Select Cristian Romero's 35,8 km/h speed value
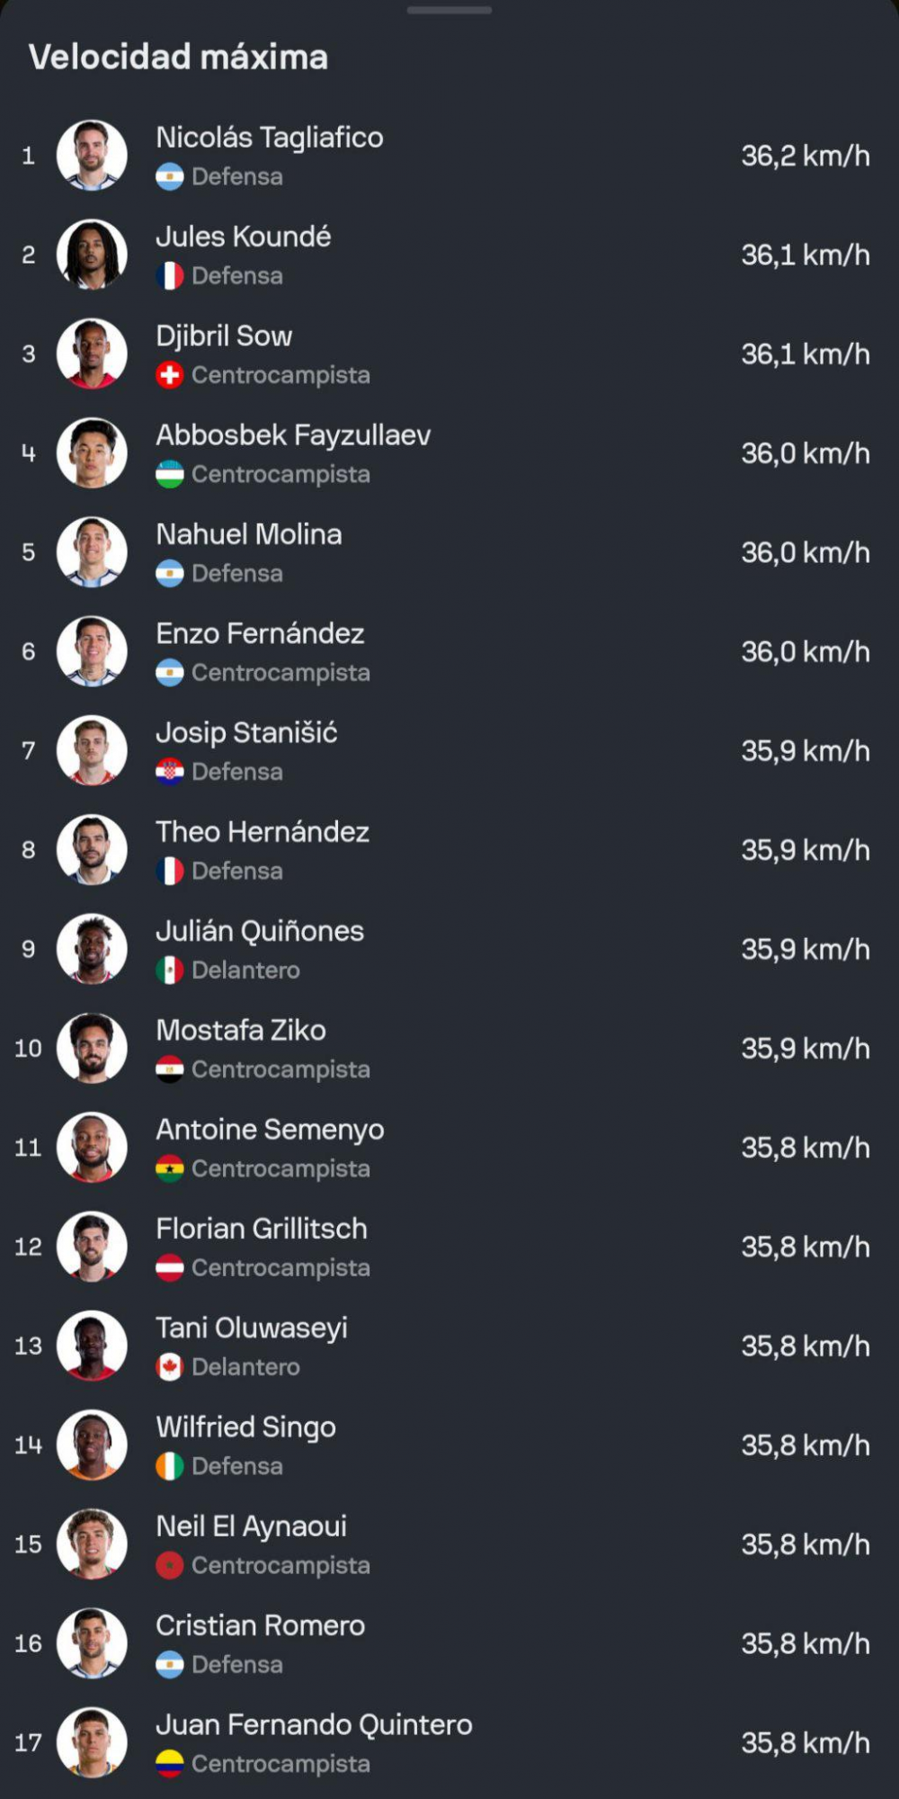This screenshot has height=1799, width=899. [806, 1643]
